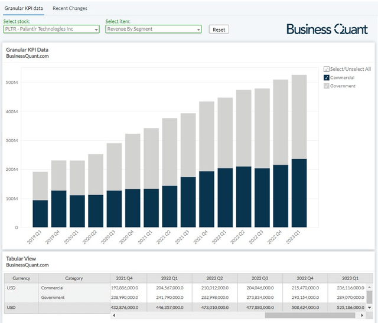
Task: Select the Commercial category row label
Action: coord(52,288)
